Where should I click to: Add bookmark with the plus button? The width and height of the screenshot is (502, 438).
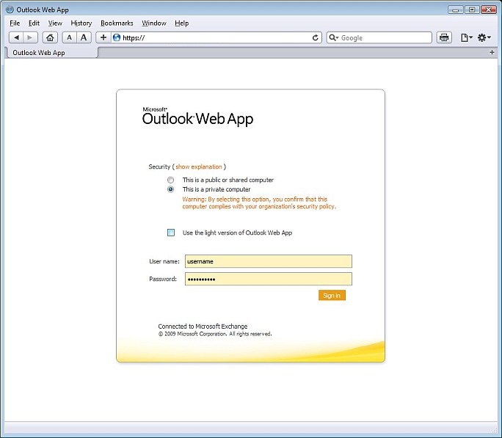click(x=103, y=37)
